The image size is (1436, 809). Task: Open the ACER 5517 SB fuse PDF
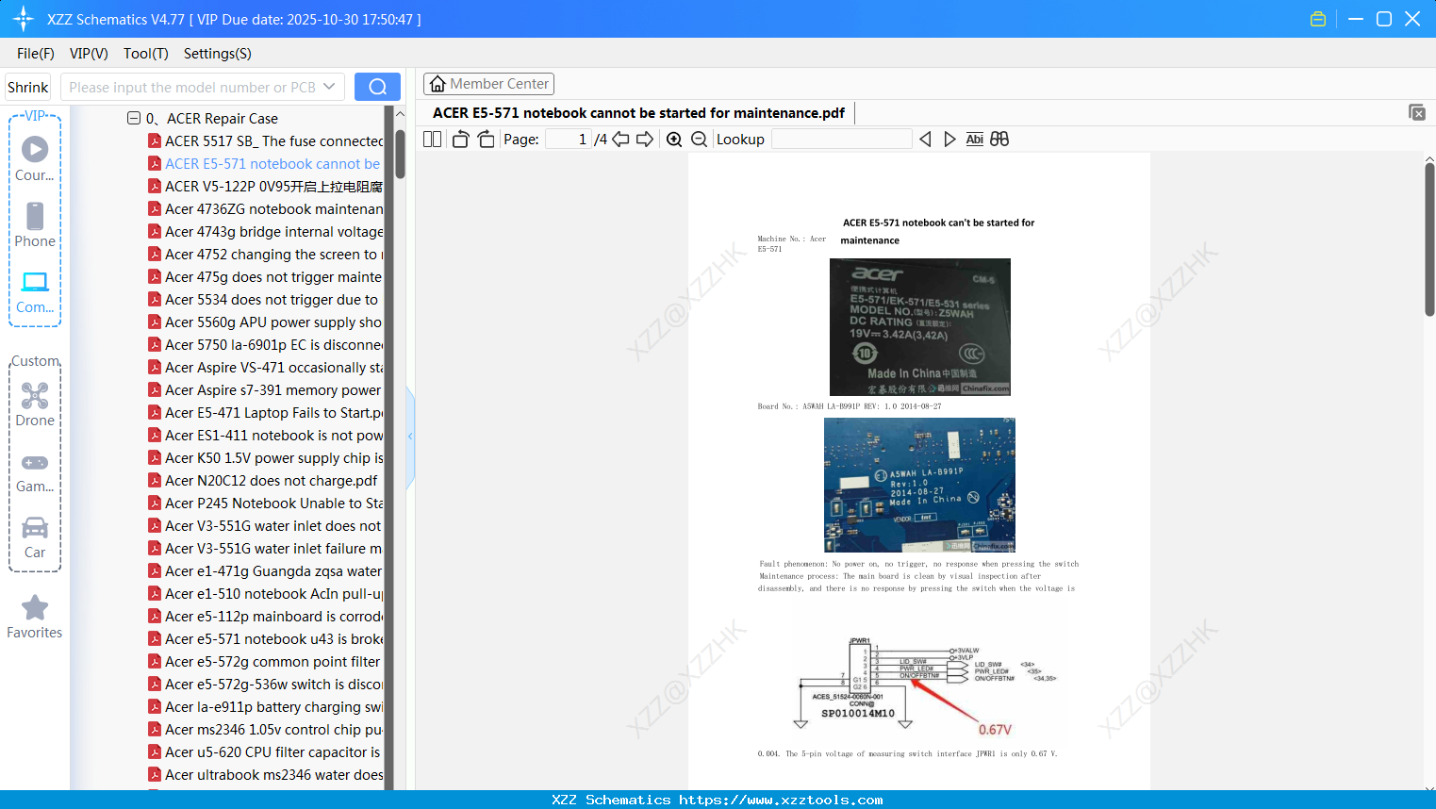(x=266, y=141)
